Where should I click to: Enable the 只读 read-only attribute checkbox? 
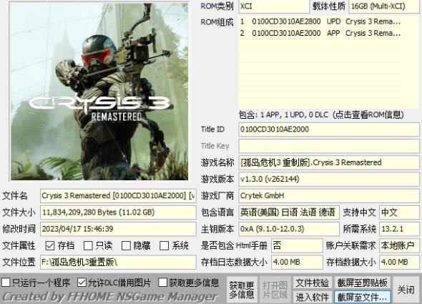pos(88,245)
